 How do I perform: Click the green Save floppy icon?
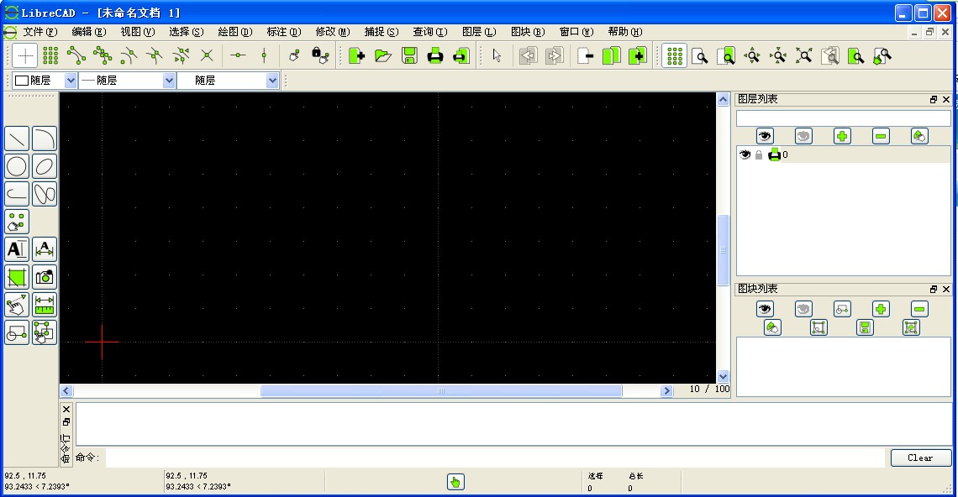[409, 56]
